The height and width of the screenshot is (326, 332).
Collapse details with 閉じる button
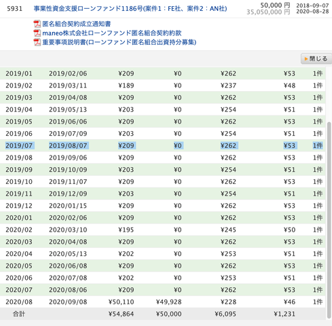click(x=316, y=59)
